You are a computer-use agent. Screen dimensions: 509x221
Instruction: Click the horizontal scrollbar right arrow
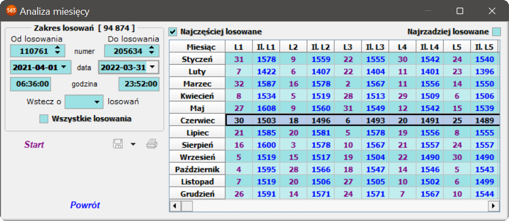coord(494,206)
